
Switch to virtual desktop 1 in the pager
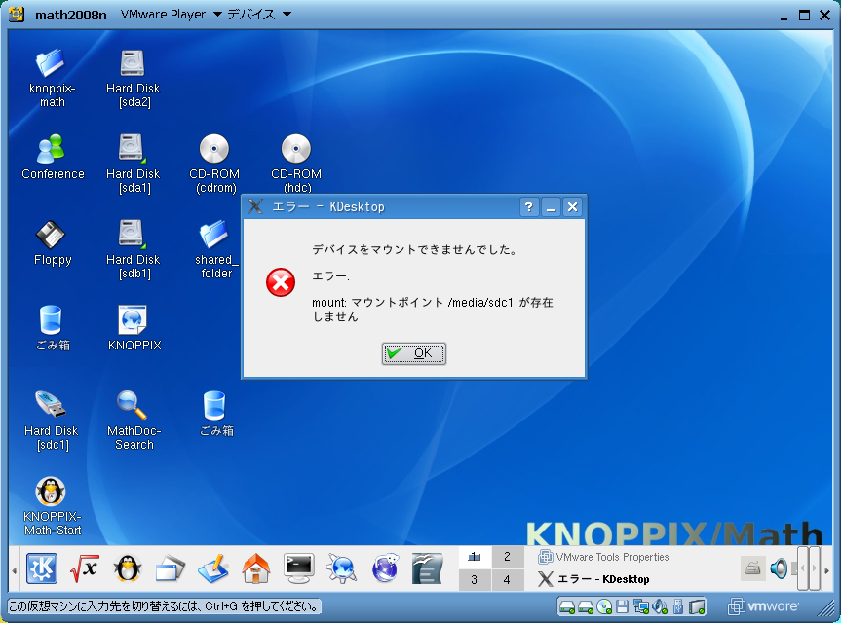coord(475,557)
